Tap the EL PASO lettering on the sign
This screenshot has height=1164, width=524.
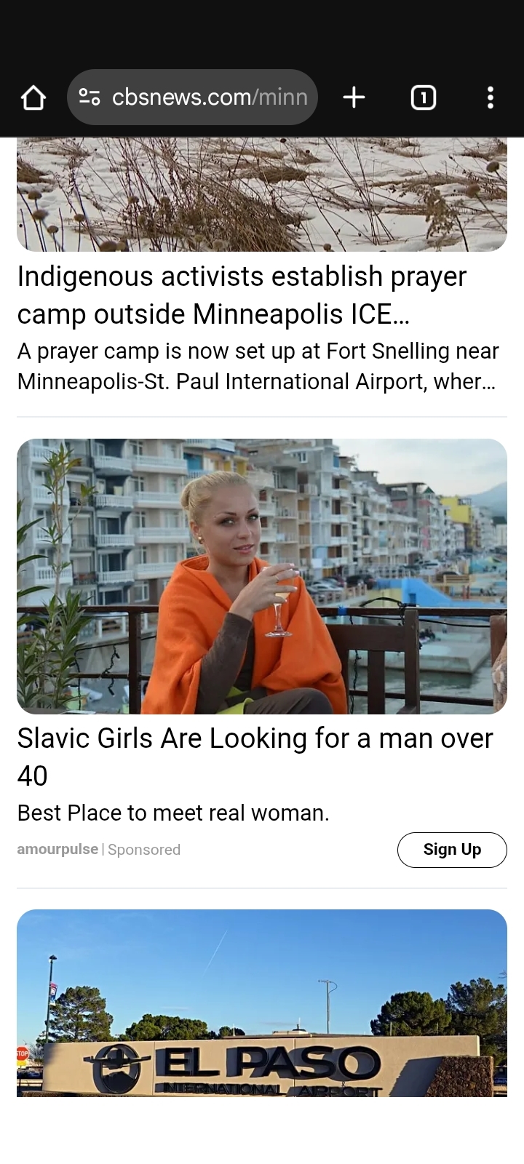click(x=269, y=1064)
